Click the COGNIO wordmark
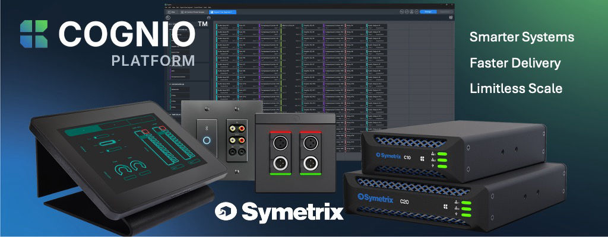The image size is (608, 237). (128, 34)
